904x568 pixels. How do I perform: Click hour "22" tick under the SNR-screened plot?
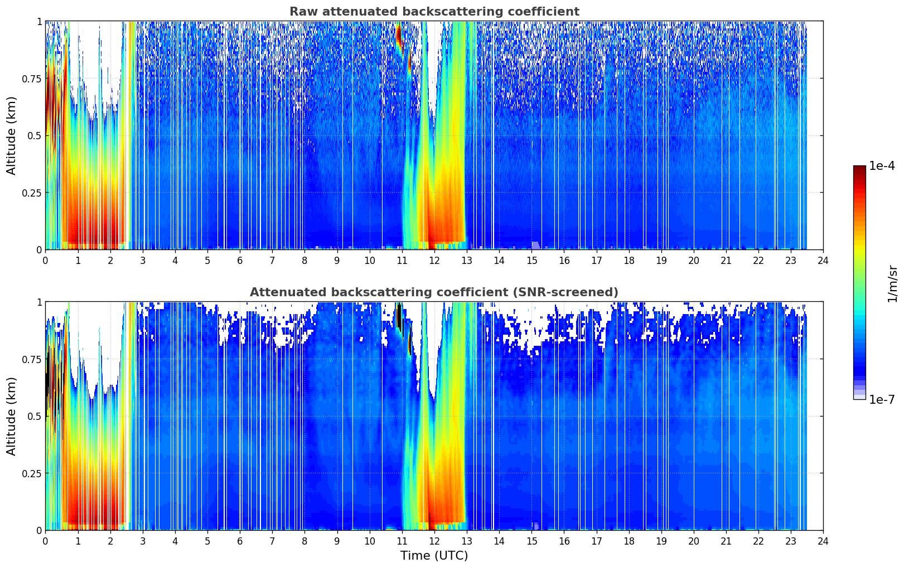[758, 541]
